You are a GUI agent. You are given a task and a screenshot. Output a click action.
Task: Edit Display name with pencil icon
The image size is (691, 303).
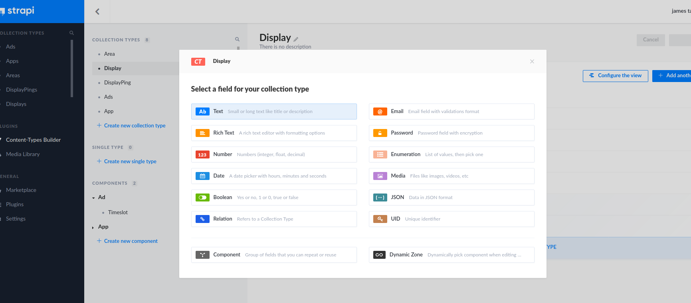tap(296, 39)
